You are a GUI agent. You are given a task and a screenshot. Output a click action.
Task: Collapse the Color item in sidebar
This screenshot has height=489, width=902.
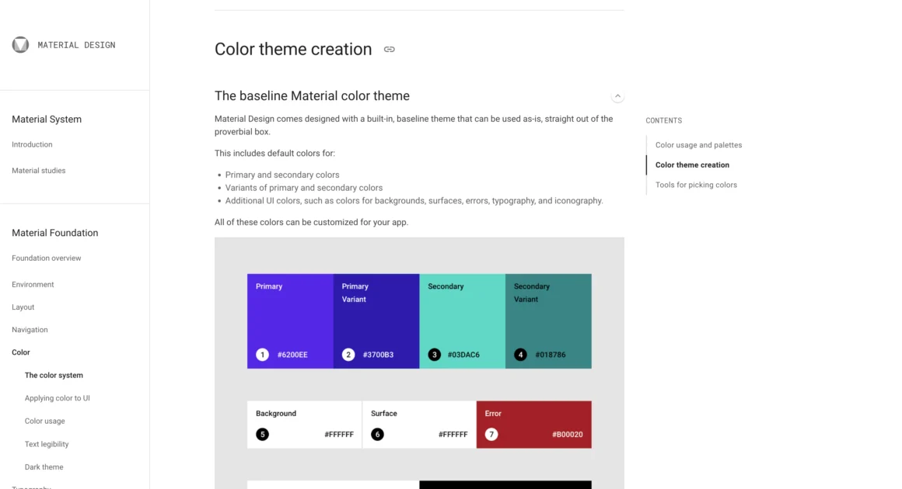coord(21,352)
